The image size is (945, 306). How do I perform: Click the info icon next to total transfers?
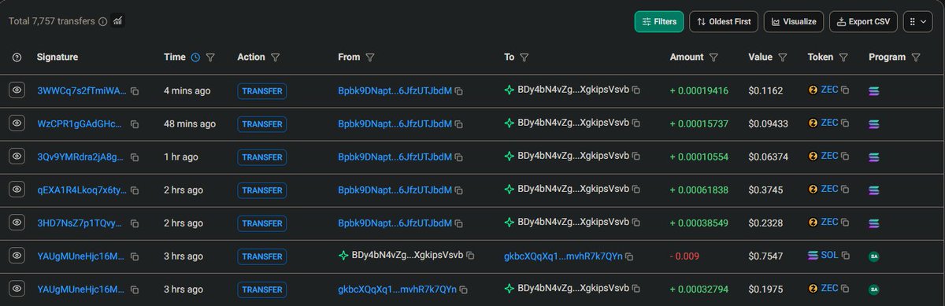103,21
